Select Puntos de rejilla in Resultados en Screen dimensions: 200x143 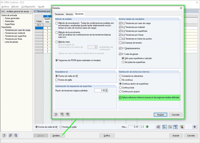click(57, 80)
